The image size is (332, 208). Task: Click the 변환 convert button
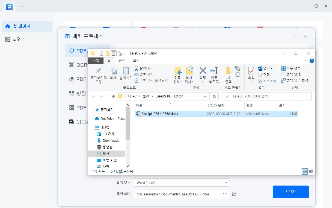[291, 192]
